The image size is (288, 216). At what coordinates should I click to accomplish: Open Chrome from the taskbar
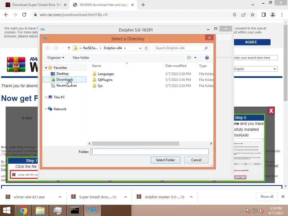click(x=23, y=210)
